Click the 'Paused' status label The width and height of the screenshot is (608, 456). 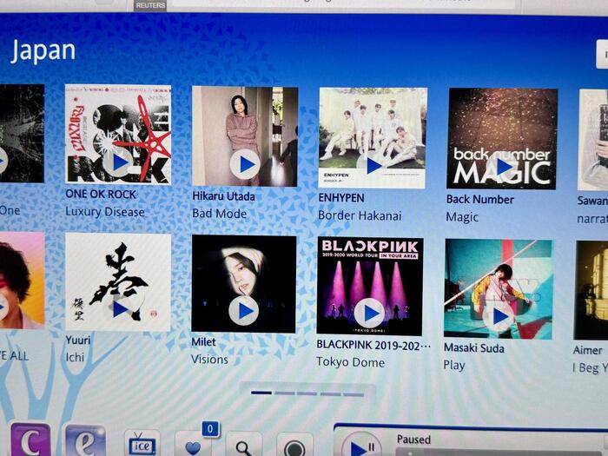(x=413, y=439)
